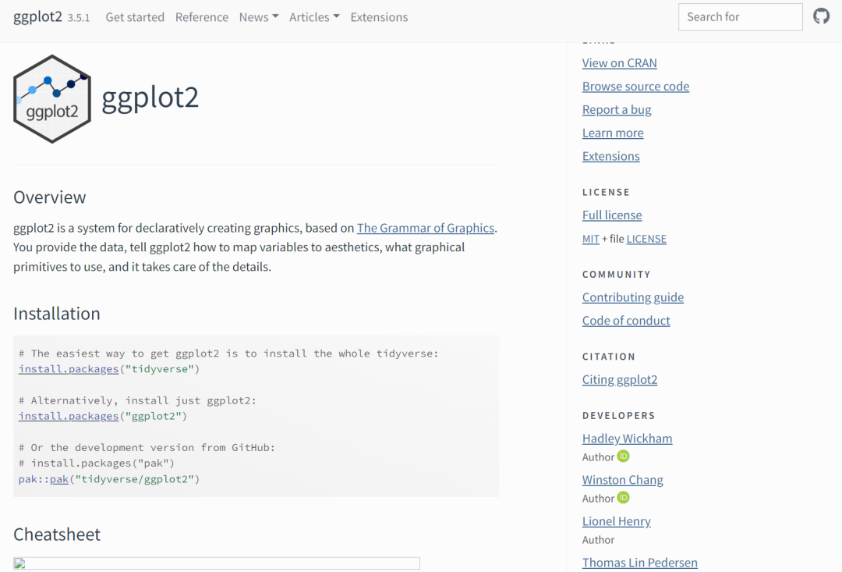Click the Overview heading
Image resolution: width=842 pixels, height=572 pixels.
click(x=49, y=197)
